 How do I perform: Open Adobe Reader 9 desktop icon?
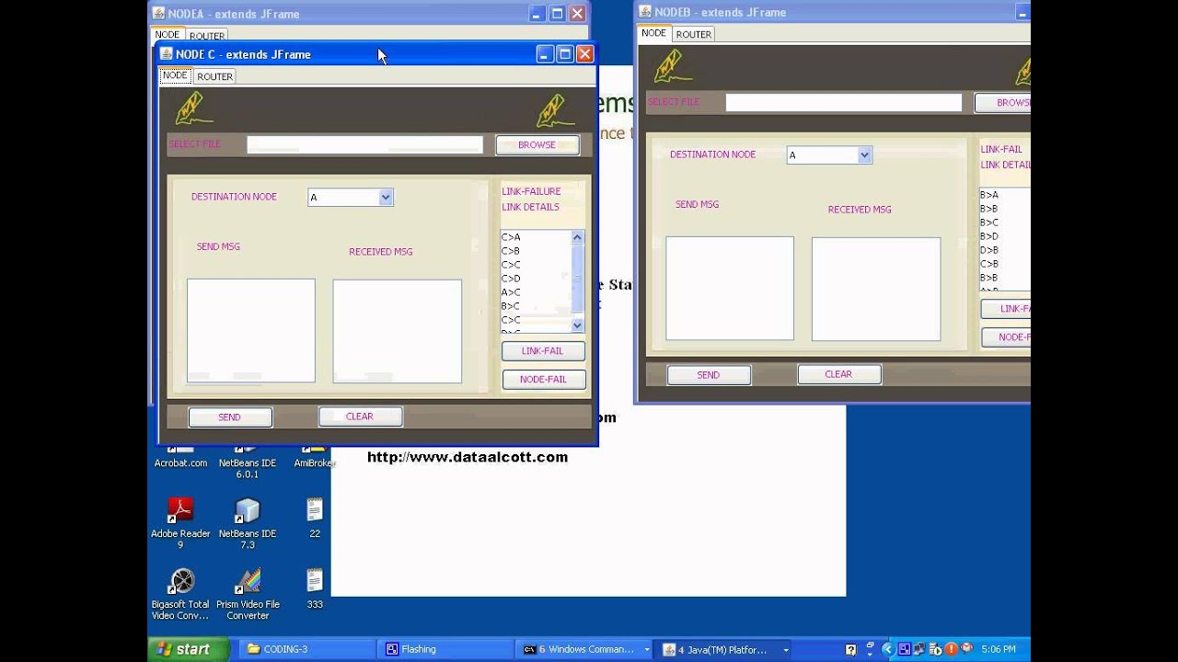coord(180,509)
